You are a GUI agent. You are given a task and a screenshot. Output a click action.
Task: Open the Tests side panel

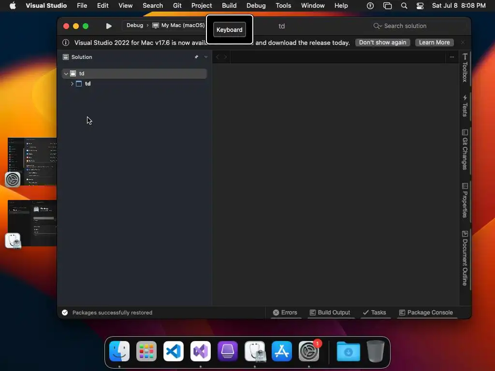pyautogui.click(x=465, y=106)
